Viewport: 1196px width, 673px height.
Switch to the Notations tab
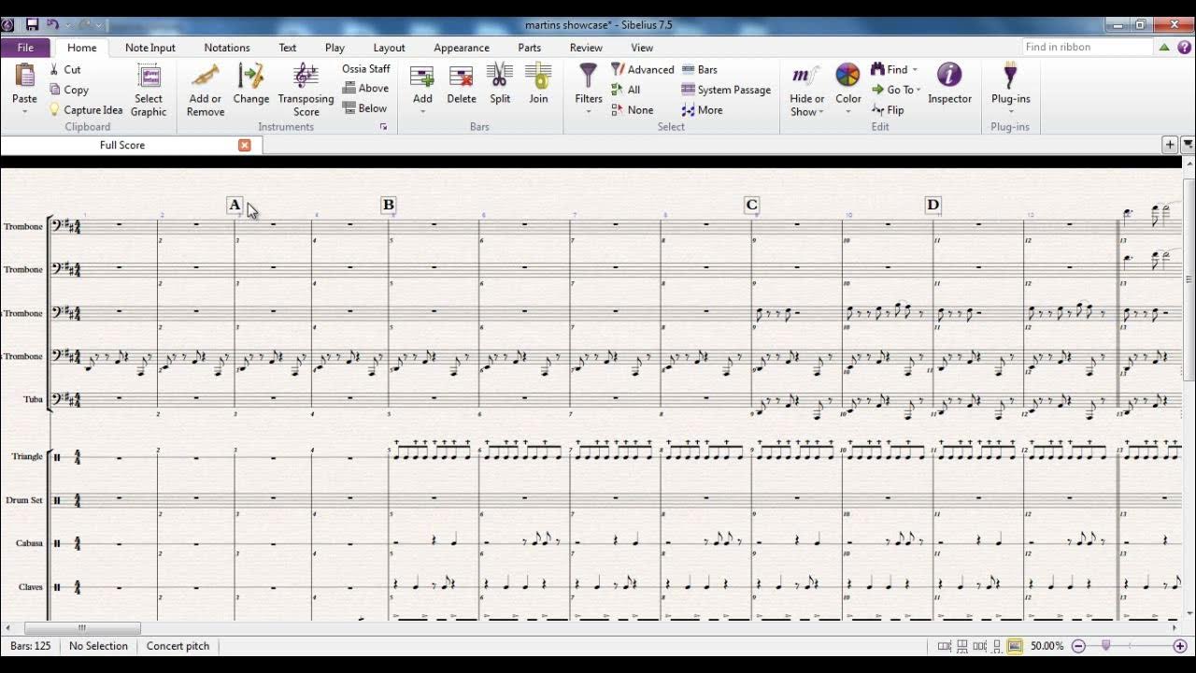tap(227, 48)
